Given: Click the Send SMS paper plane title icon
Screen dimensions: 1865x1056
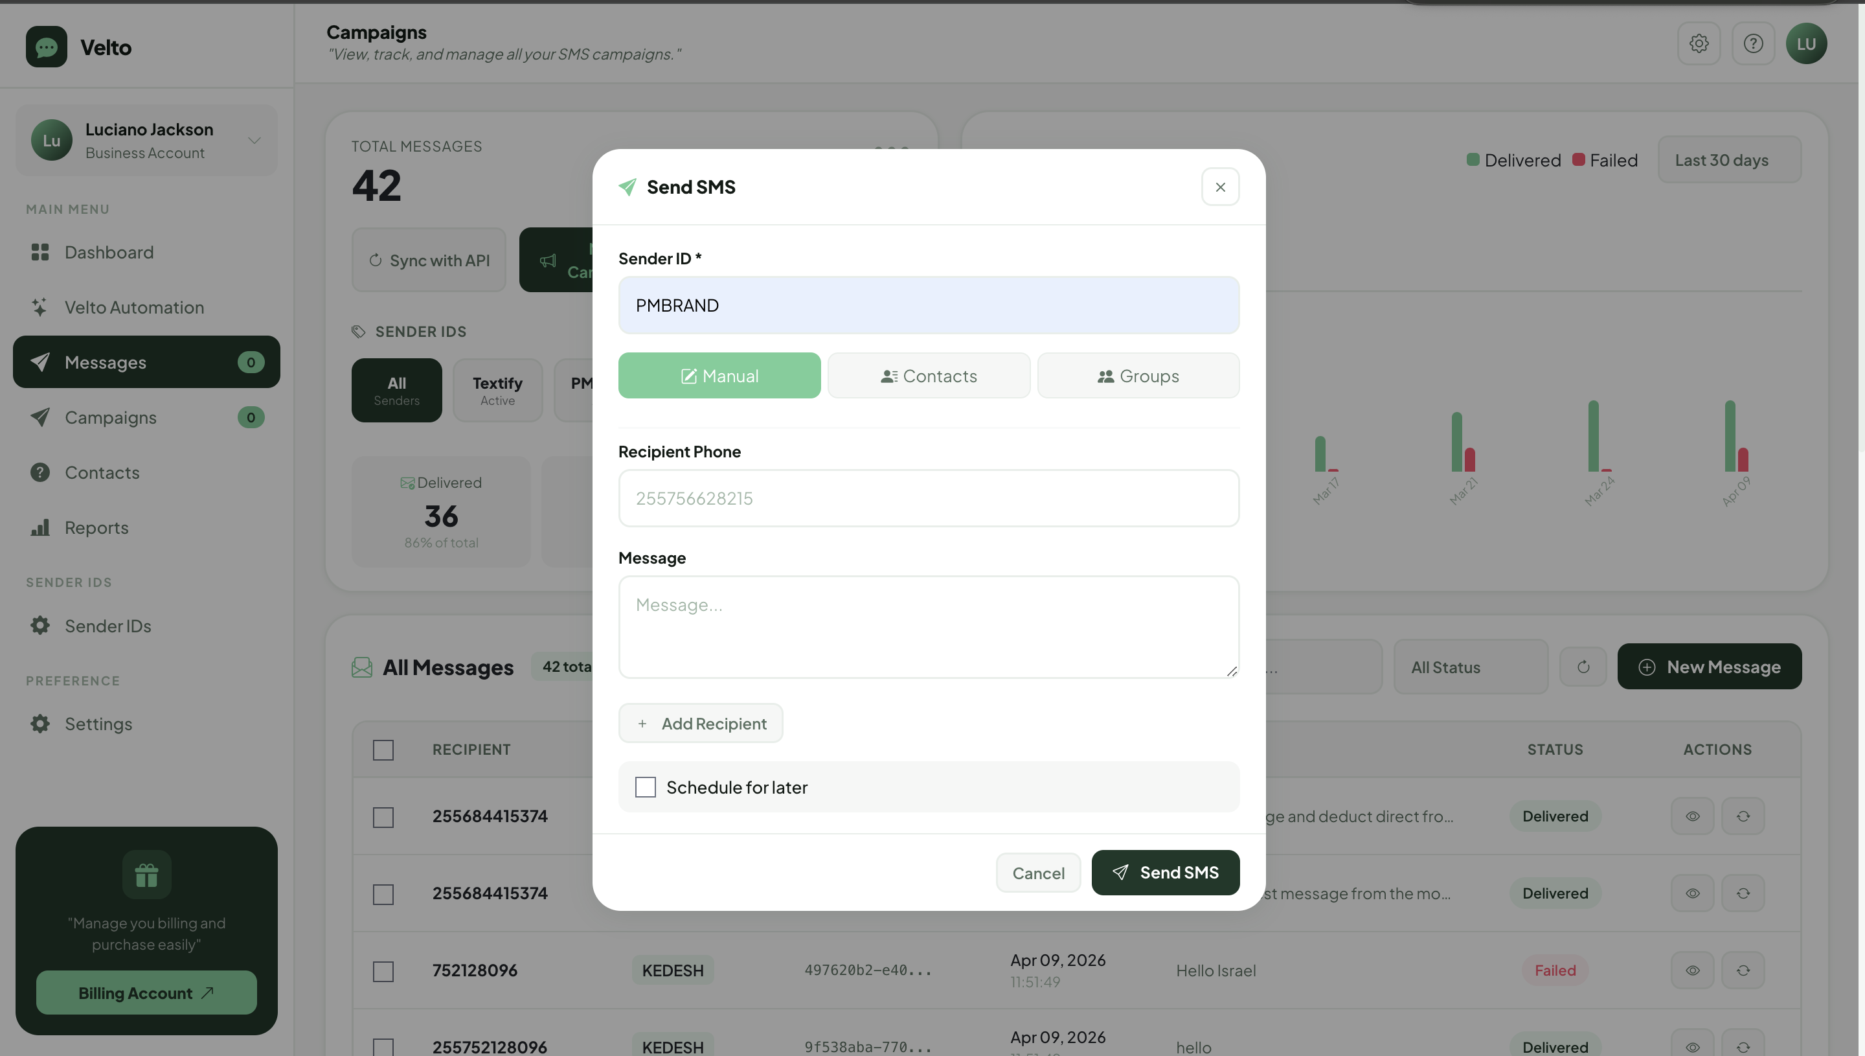Looking at the screenshot, I should tap(627, 187).
